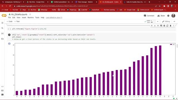Click the Comment button
The width and height of the screenshot is (178, 100).
tap(149, 16)
